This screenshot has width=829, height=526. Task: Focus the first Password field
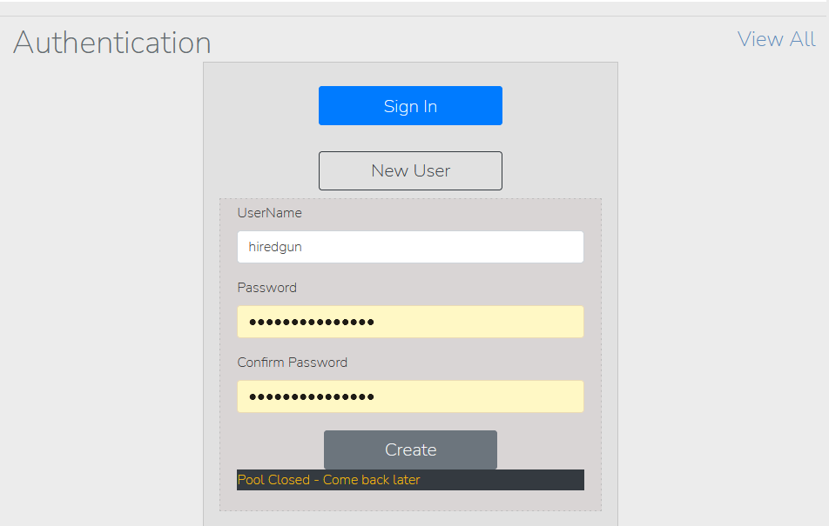[x=410, y=322]
